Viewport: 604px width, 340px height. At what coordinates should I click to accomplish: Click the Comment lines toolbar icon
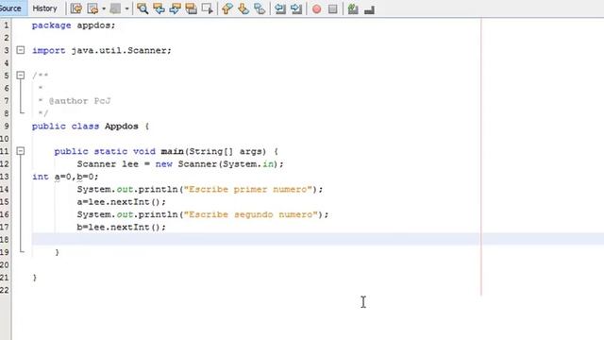pyautogui.click(x=353, y=8)
